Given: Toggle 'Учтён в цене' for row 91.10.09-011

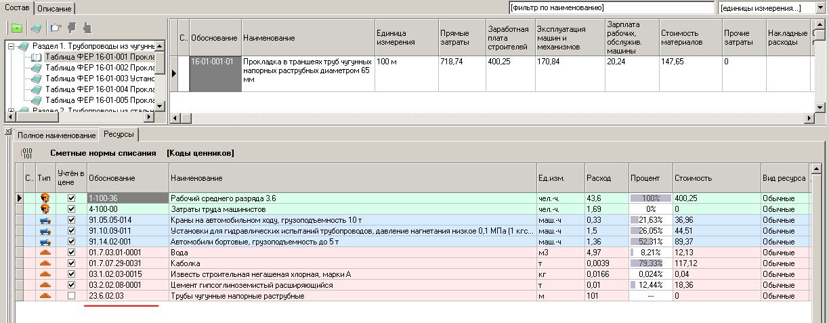Looking at the screenshot, I should (x=71, y=231).
